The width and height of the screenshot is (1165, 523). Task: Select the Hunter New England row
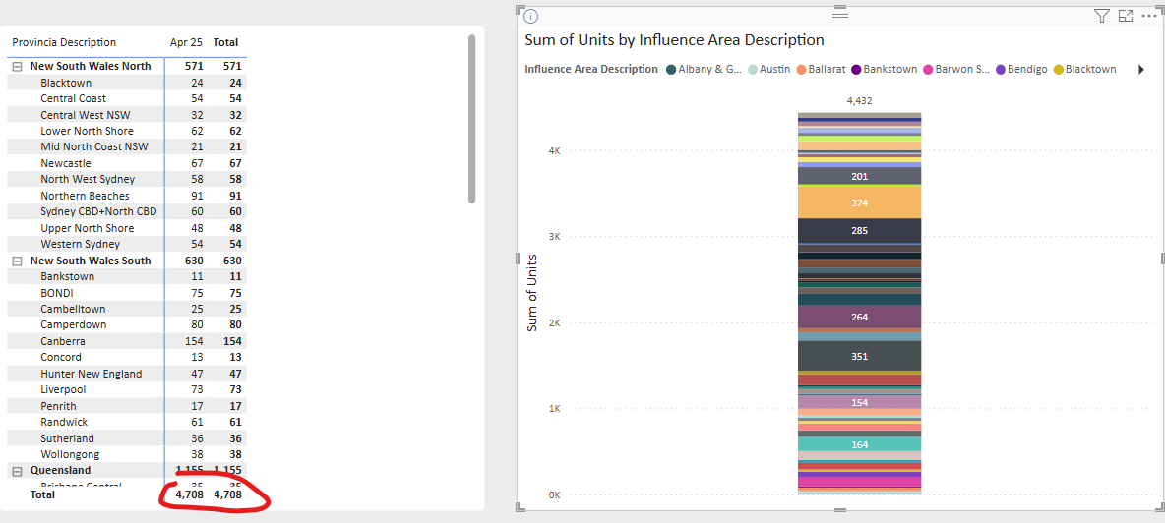point(127,374)
